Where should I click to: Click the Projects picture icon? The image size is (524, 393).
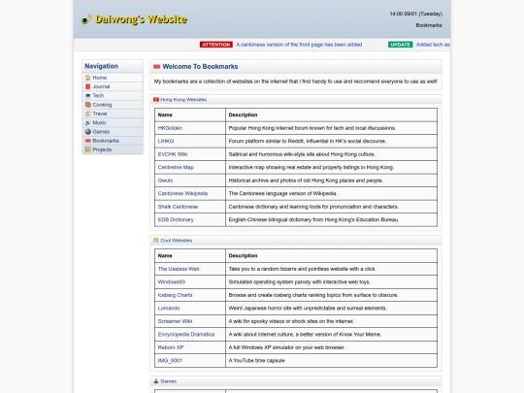click(88, 149)
